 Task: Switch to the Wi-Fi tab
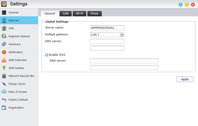click(79, 13)
